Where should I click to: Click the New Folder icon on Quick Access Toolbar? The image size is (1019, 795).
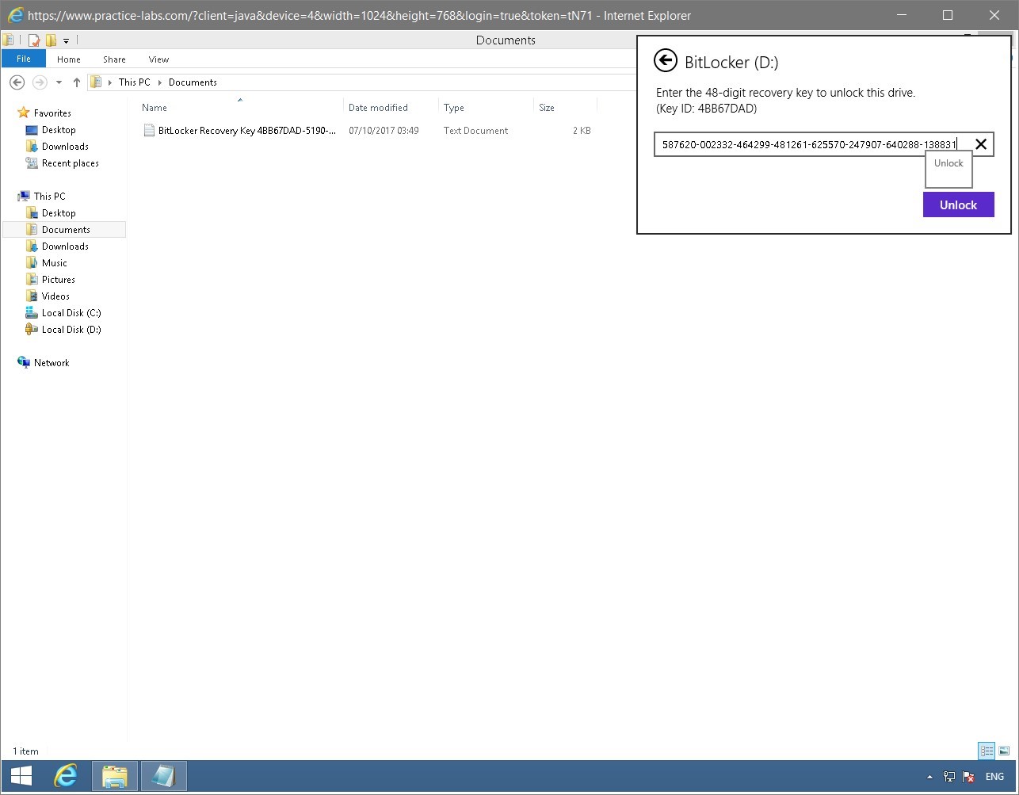click(51, 39)
